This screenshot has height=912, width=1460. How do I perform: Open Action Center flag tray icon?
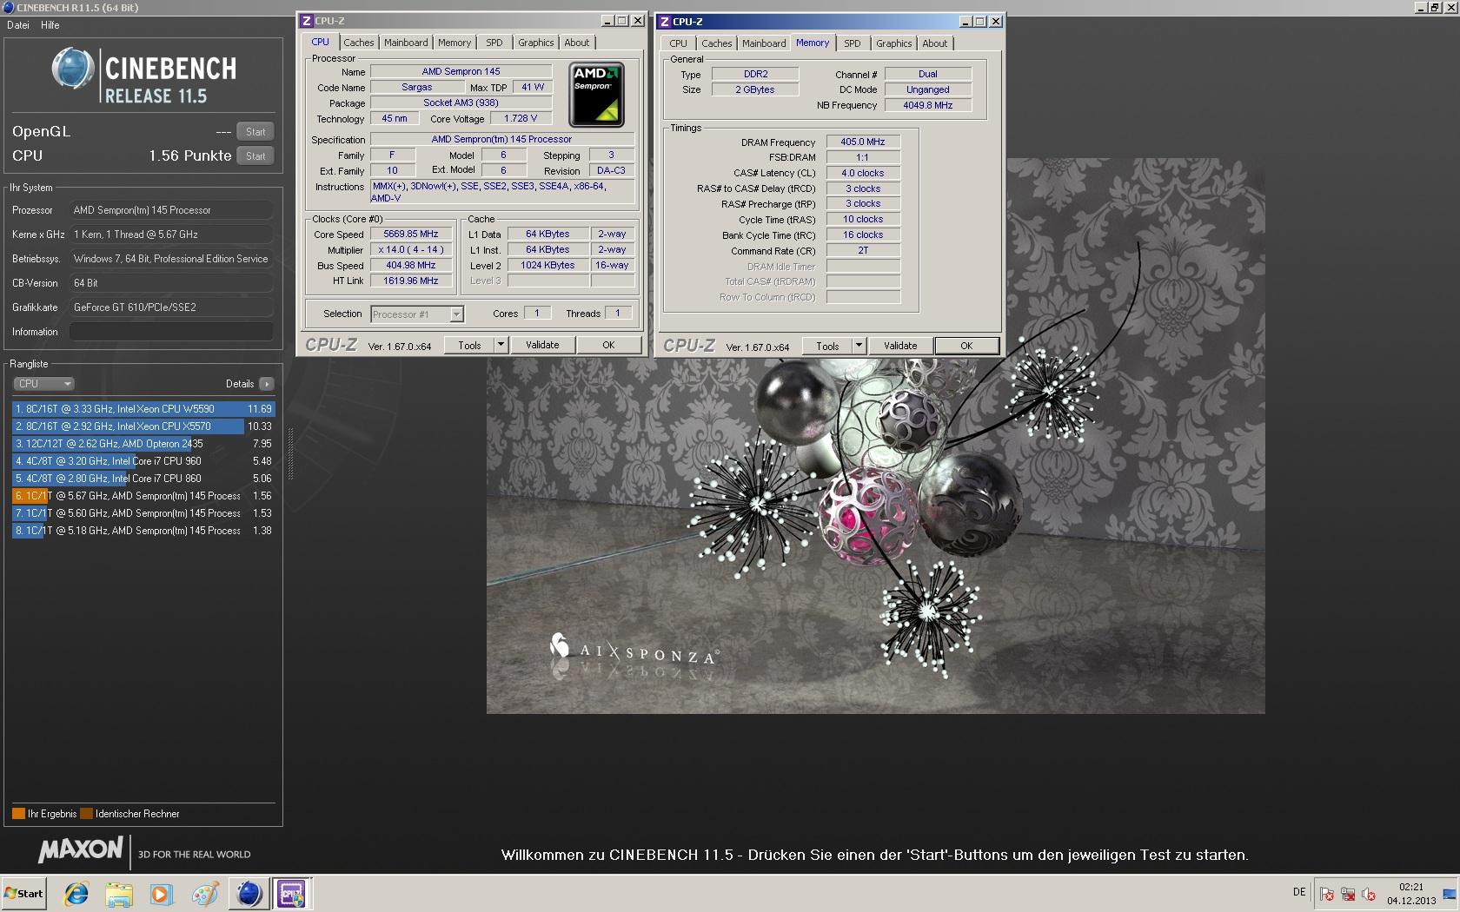pyautogui.click(x=1327, y=894)
